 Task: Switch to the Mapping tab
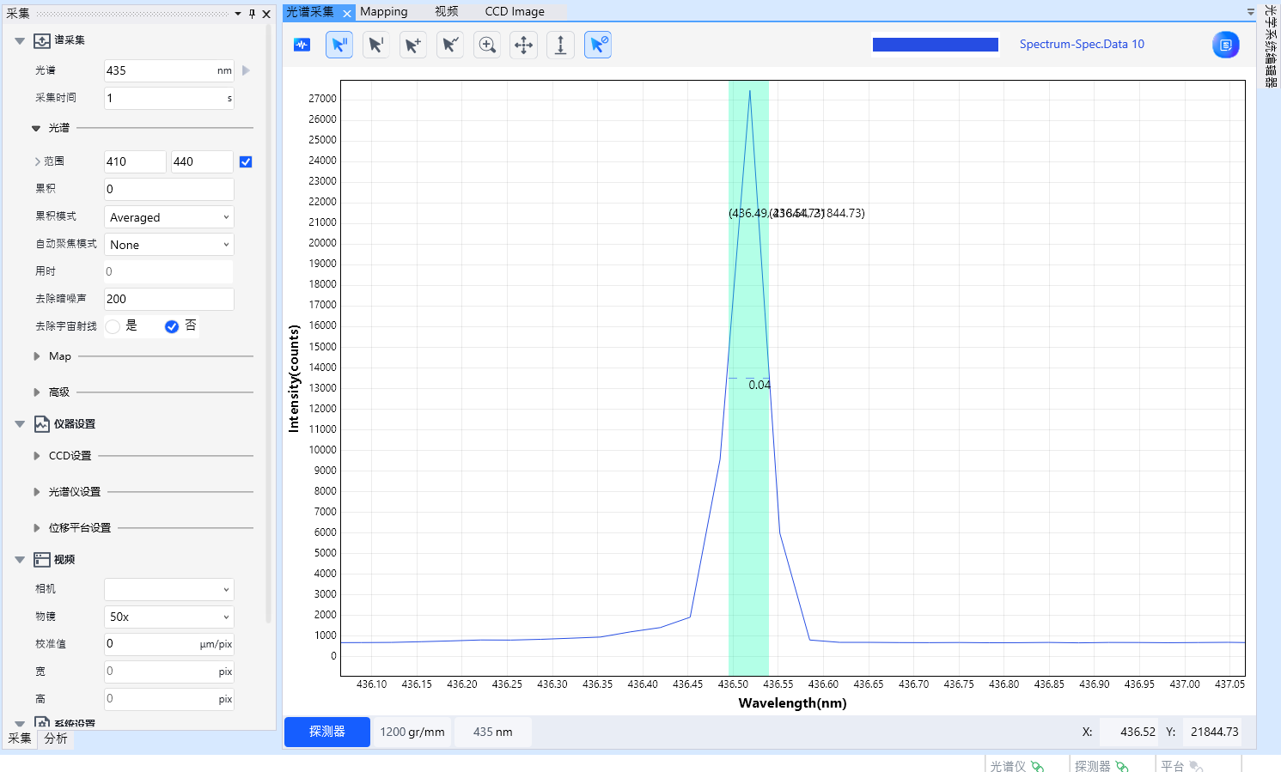pos(383,12)
